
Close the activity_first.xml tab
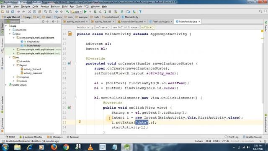pos(113,21)
